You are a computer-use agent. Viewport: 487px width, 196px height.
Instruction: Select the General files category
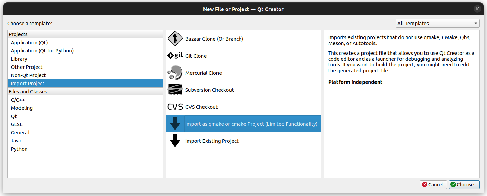[85, 133]
